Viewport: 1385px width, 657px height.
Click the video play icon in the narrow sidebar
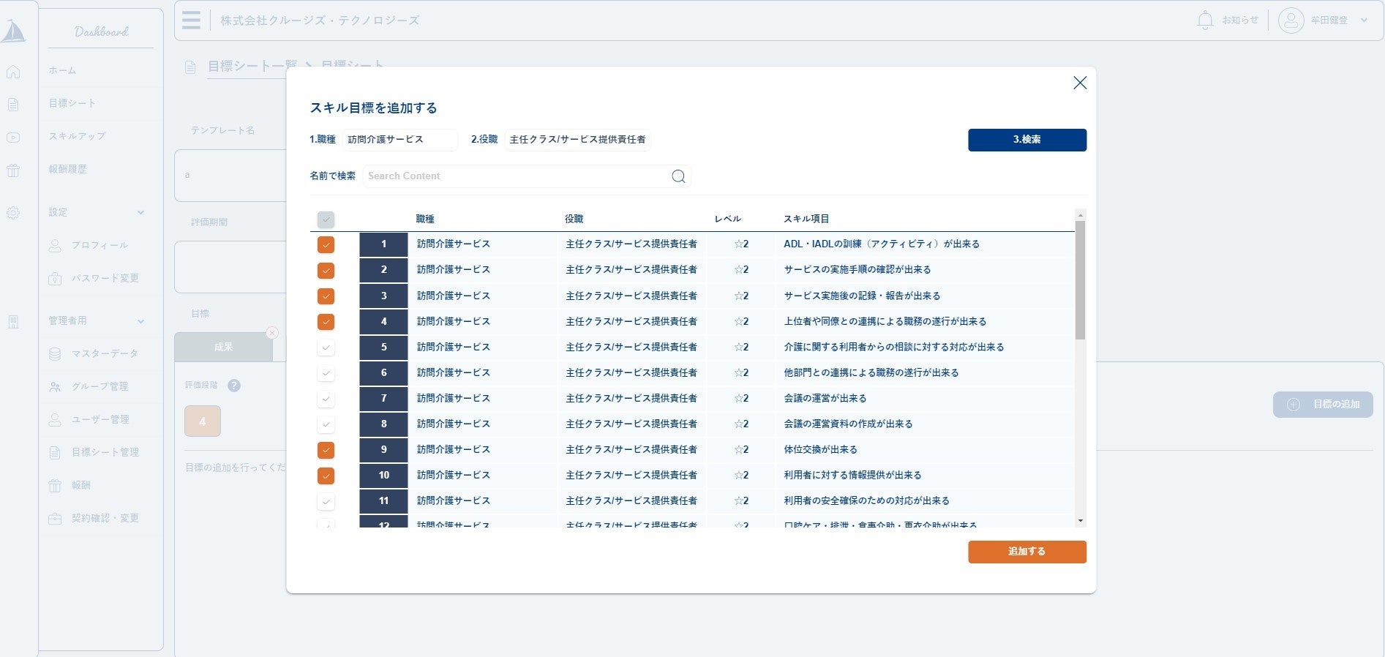click(13, 138)
